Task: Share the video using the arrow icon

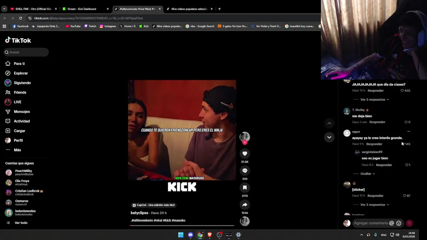Action: [x=245, y=205]
